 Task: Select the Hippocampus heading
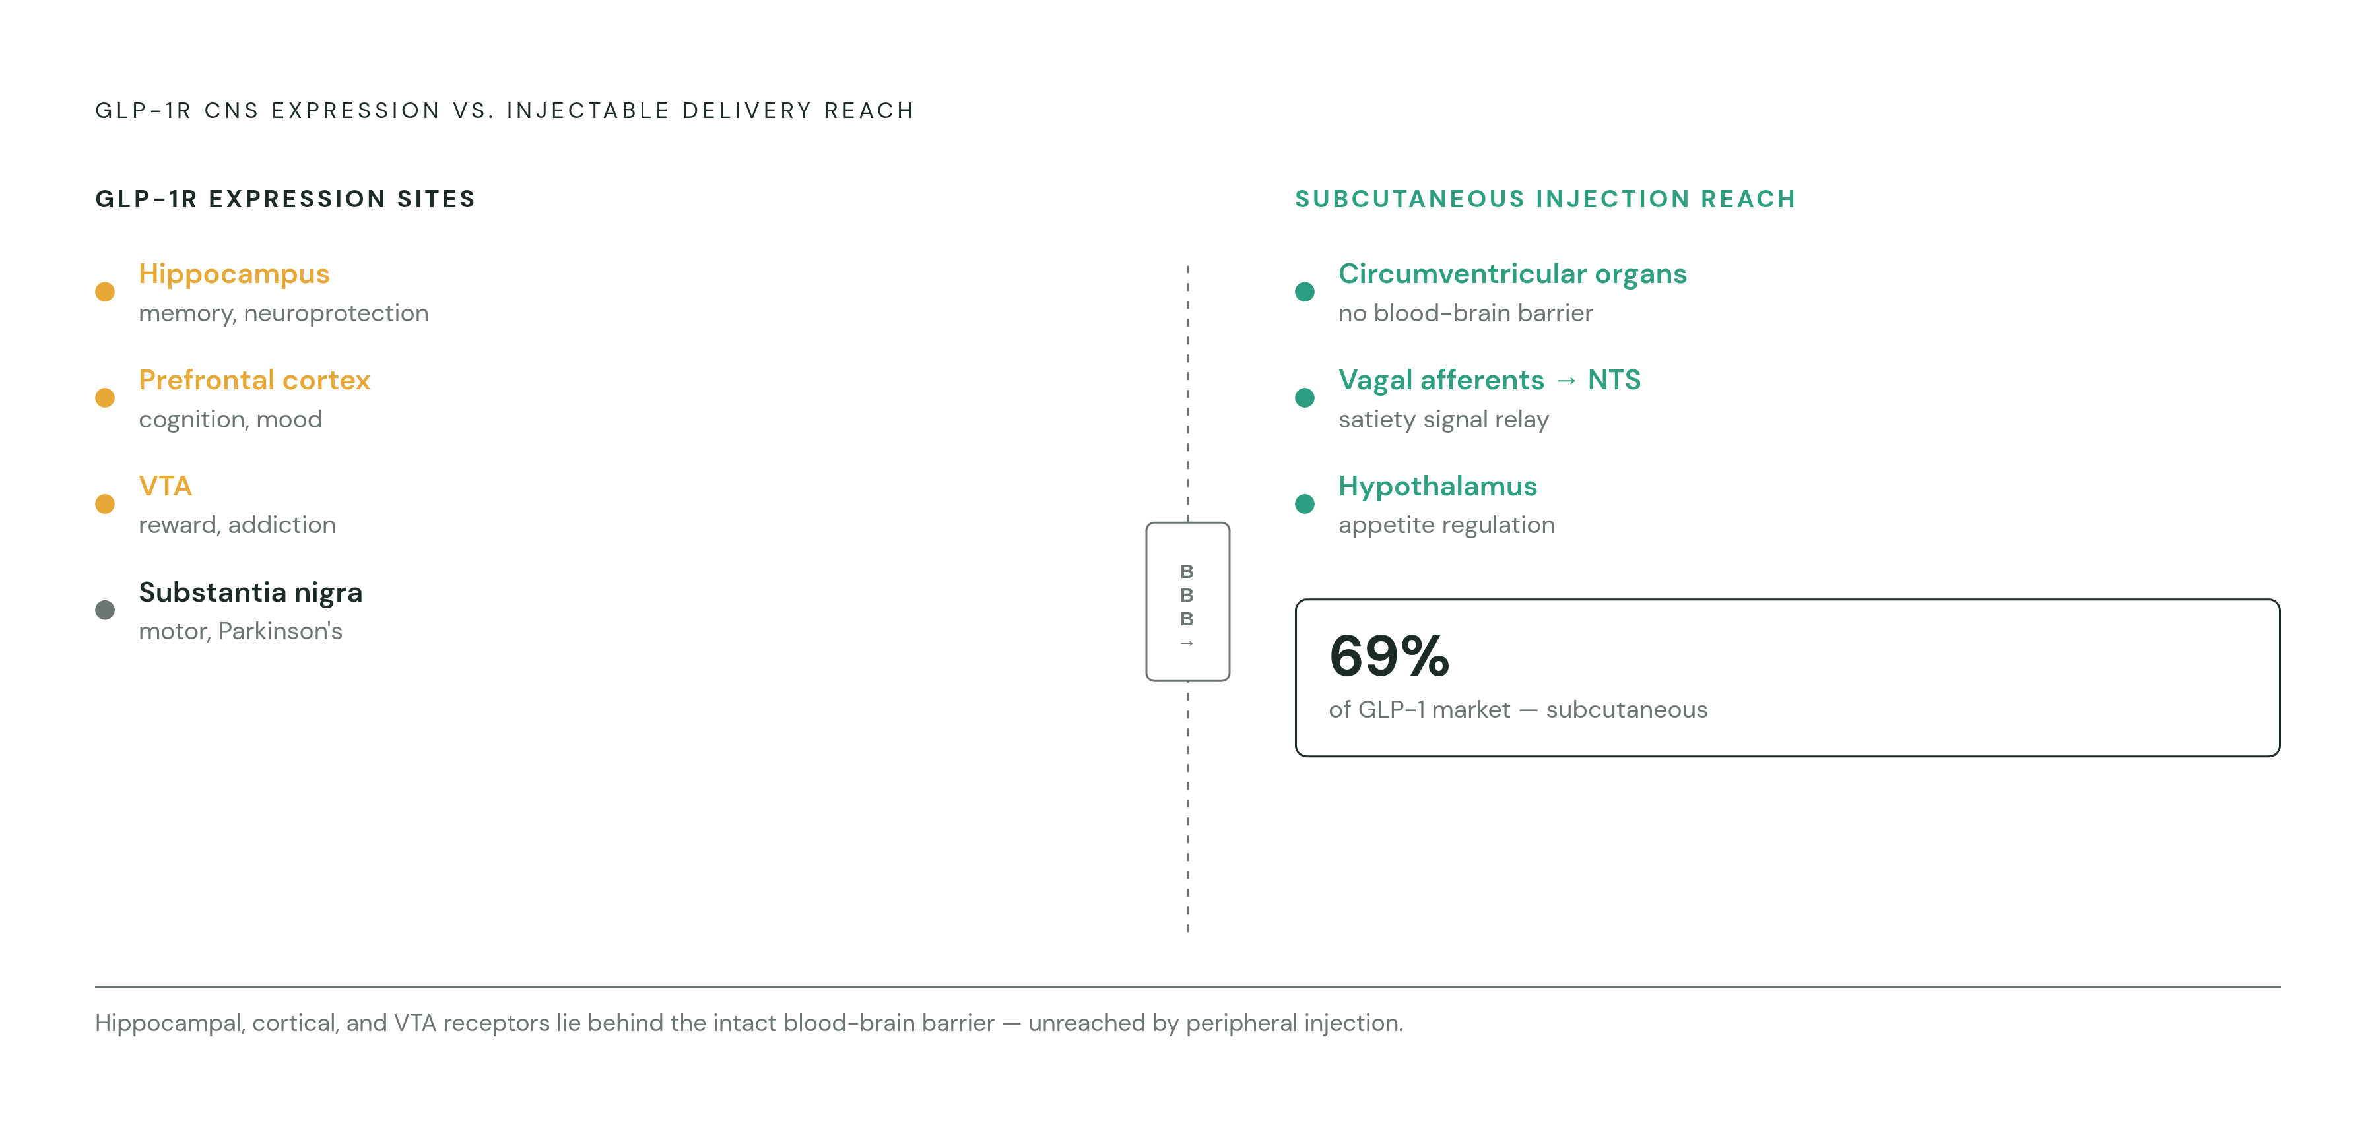point(234,274)
